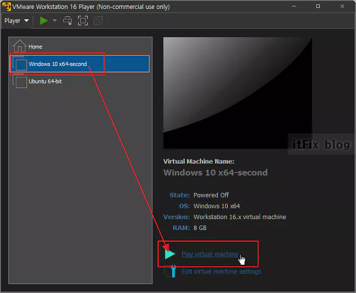Select Windows 10 x64-second virtual machine
356x293 pixels.
coord(80,64)
